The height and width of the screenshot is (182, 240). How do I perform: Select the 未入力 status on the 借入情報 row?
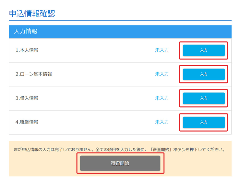(x=162, y=98)
